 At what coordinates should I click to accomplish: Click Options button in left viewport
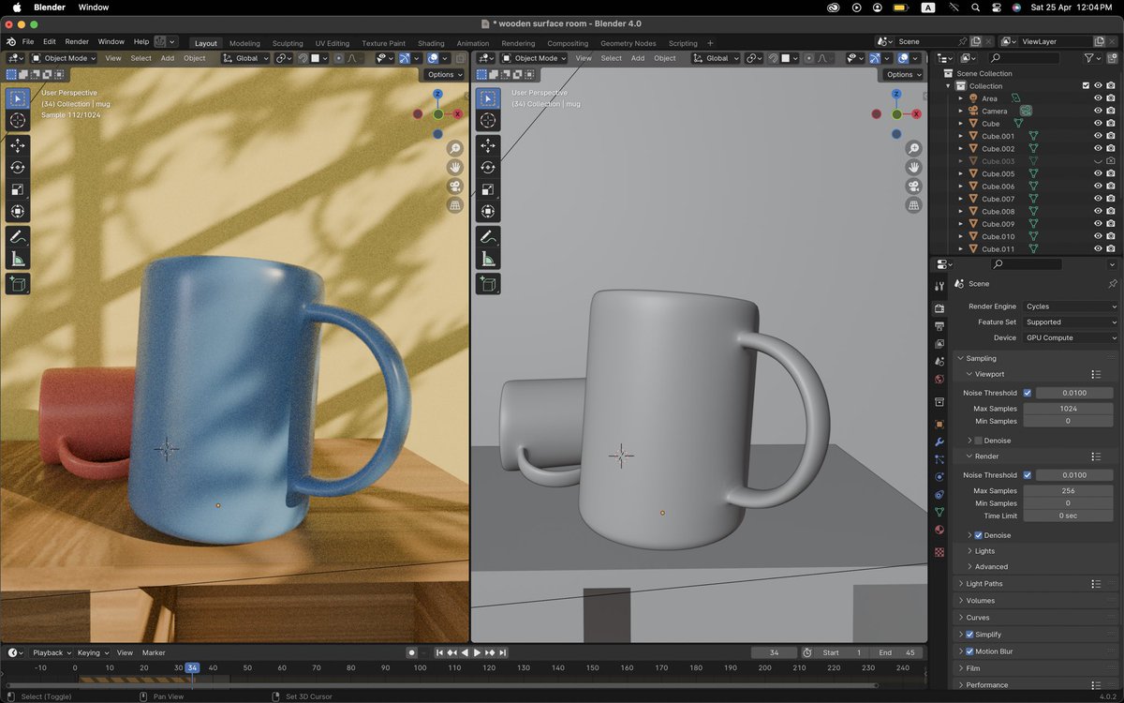tap(444, 74)
